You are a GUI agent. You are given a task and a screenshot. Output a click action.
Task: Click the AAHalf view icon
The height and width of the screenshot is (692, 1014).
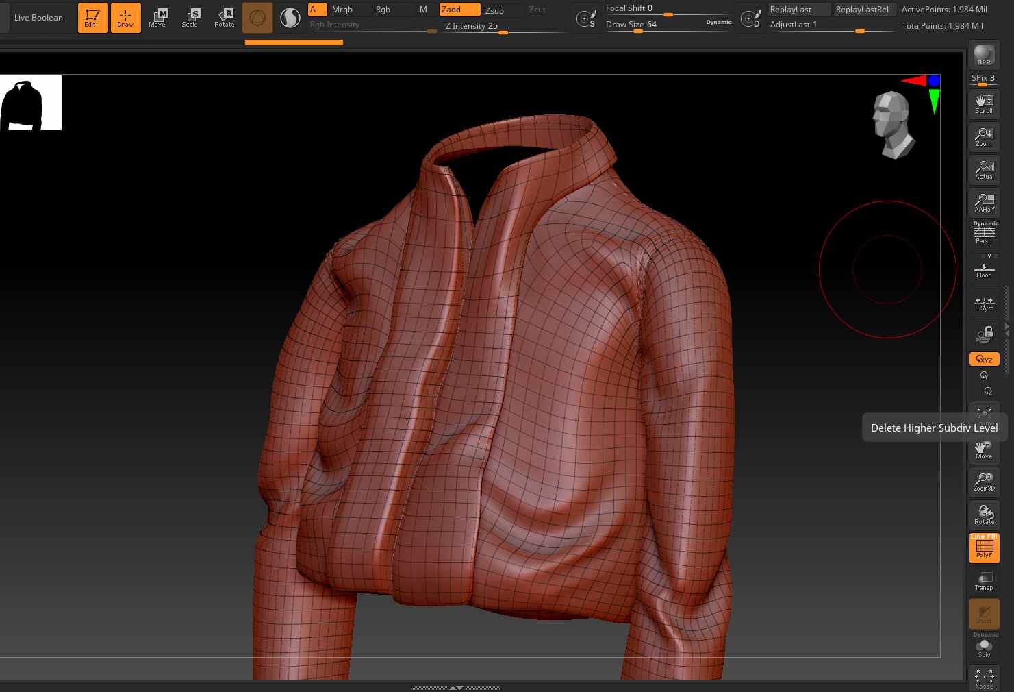984,203
